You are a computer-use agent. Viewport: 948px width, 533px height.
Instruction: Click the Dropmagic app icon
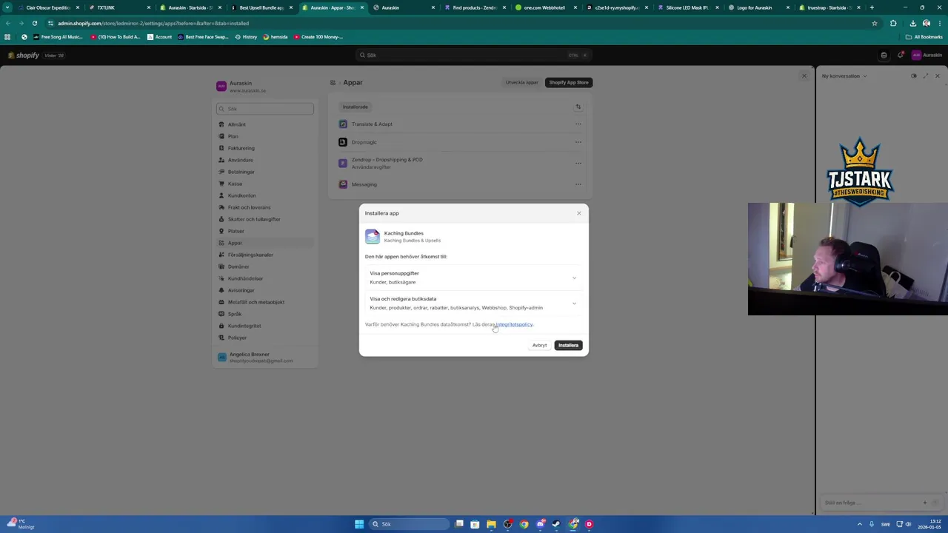pos(343,142)
